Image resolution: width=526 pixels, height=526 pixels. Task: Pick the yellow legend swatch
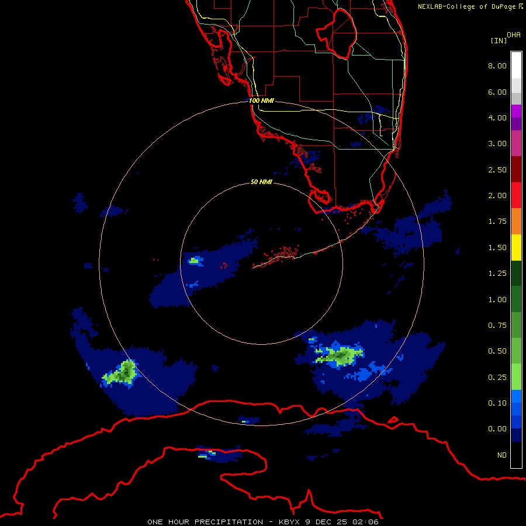pyautogui.click(x=516, y=247)
